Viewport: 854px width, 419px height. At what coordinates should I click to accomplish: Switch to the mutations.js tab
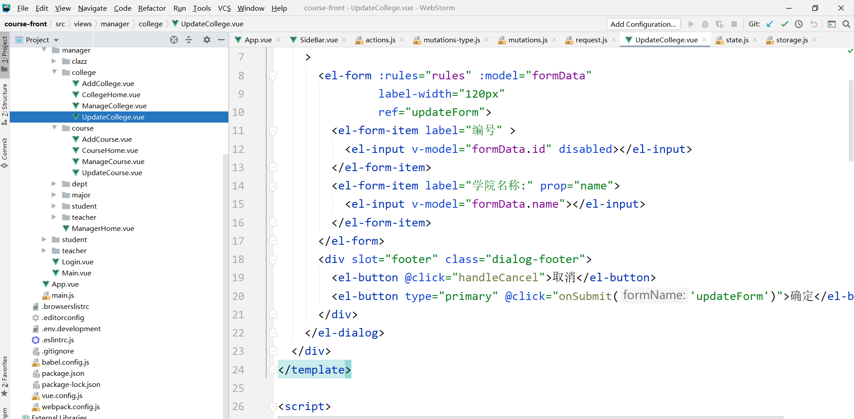point(528,40)
